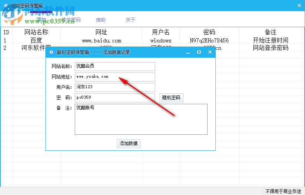Close the main 超级密码保管箱 window
Screen dimensions: 305x195
(299, 6)
